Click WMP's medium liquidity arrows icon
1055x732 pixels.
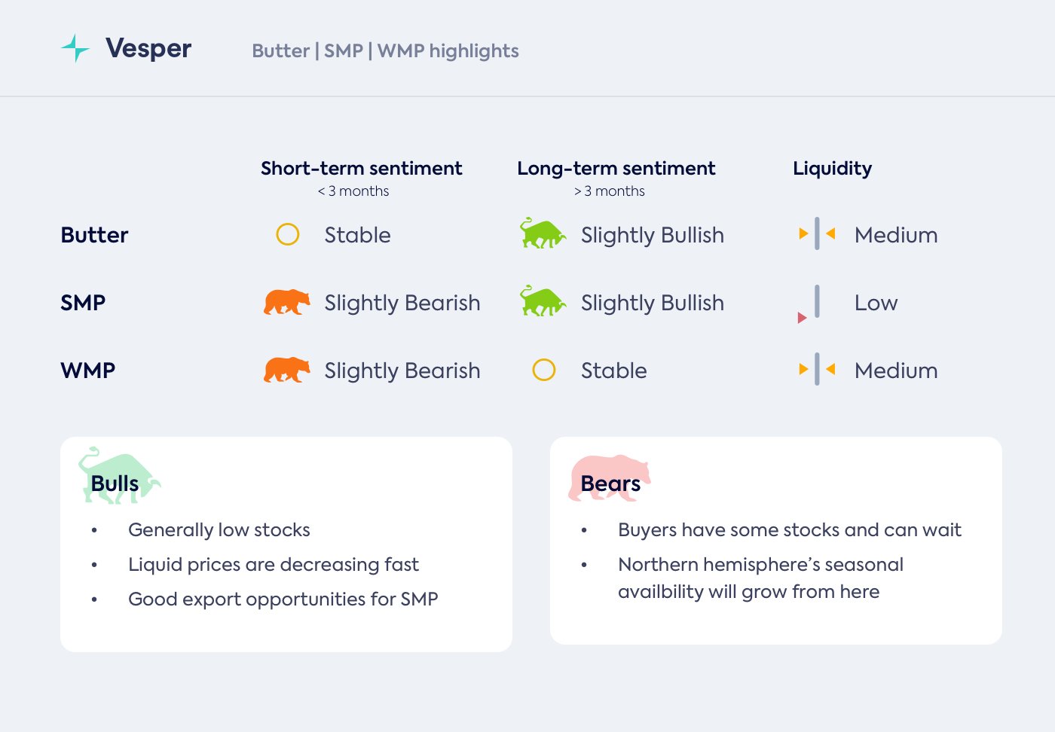pyautogui.click(x=817, y=369)
